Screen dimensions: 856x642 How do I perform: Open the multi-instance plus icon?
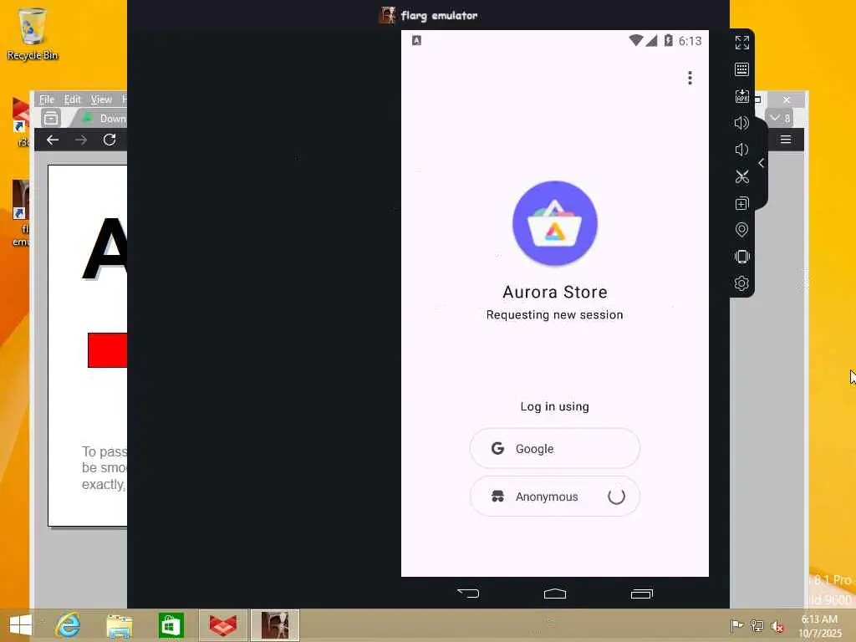[742, 204]
